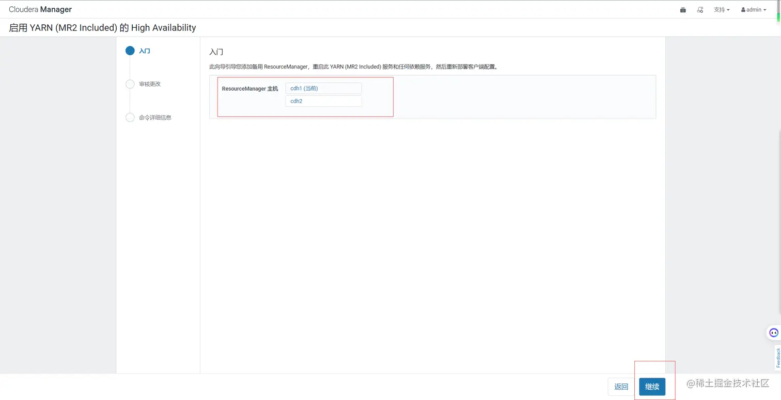Select the cdh1 (当前) host field
Screen dimensions: 781x400
[x=323, y=88]
